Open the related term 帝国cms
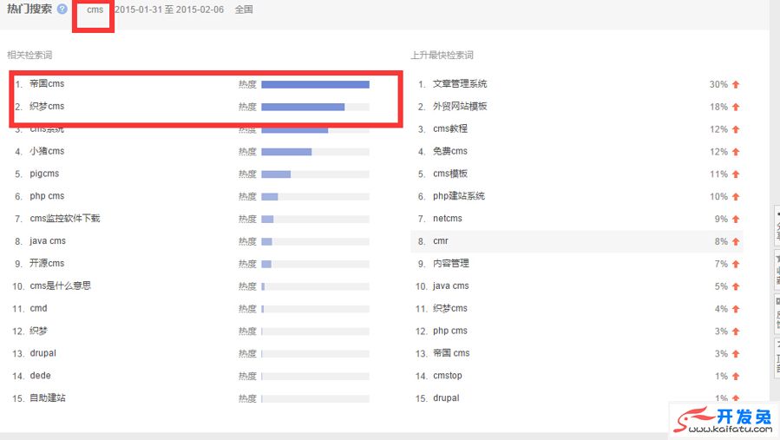 pos(47,83)
